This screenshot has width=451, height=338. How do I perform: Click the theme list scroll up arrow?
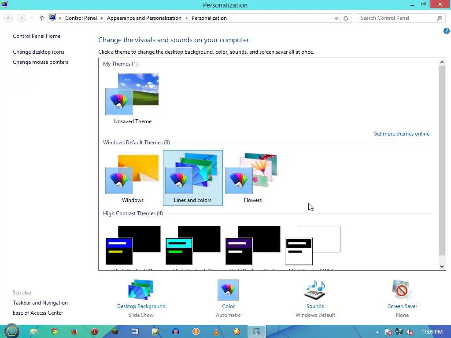pos(442,62)
